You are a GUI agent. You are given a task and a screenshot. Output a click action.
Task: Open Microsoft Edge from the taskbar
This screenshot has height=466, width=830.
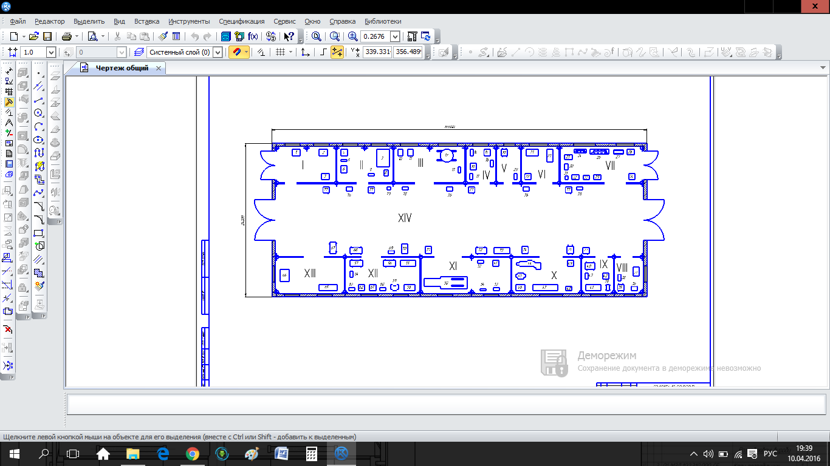pyautogui.click(x=162, y=453)
